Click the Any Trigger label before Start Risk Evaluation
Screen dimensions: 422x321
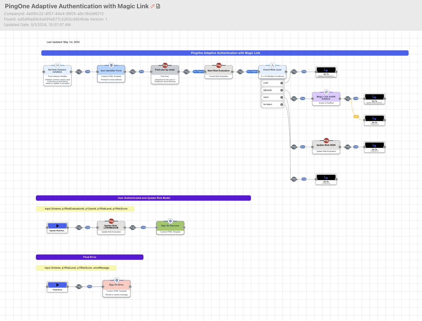pos(198,71)
